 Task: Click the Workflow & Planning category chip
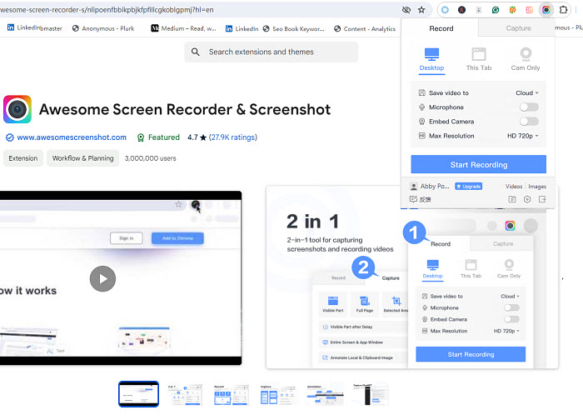pos(83,158)
